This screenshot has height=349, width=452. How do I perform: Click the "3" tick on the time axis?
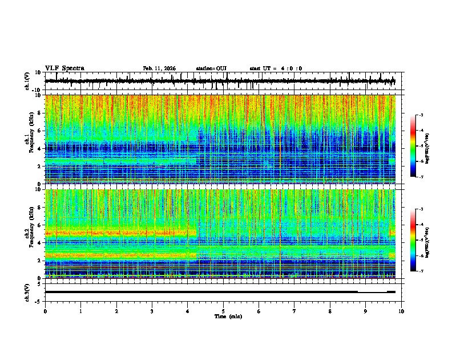click(152, 311)
